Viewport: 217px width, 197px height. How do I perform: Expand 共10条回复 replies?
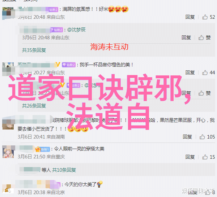tap(64, 170)
